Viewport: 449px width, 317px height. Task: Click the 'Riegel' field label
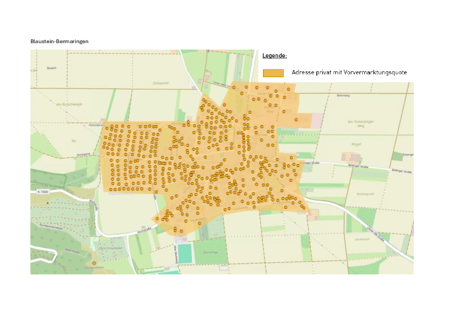[x=356, y=144]
